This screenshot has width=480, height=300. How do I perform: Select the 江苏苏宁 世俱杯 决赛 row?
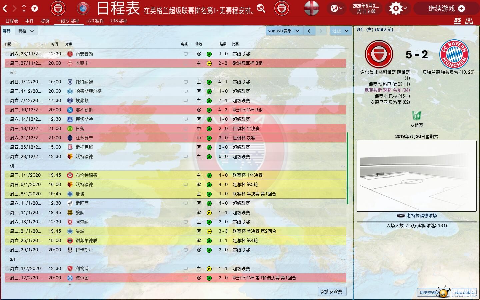tap(175, 138)
